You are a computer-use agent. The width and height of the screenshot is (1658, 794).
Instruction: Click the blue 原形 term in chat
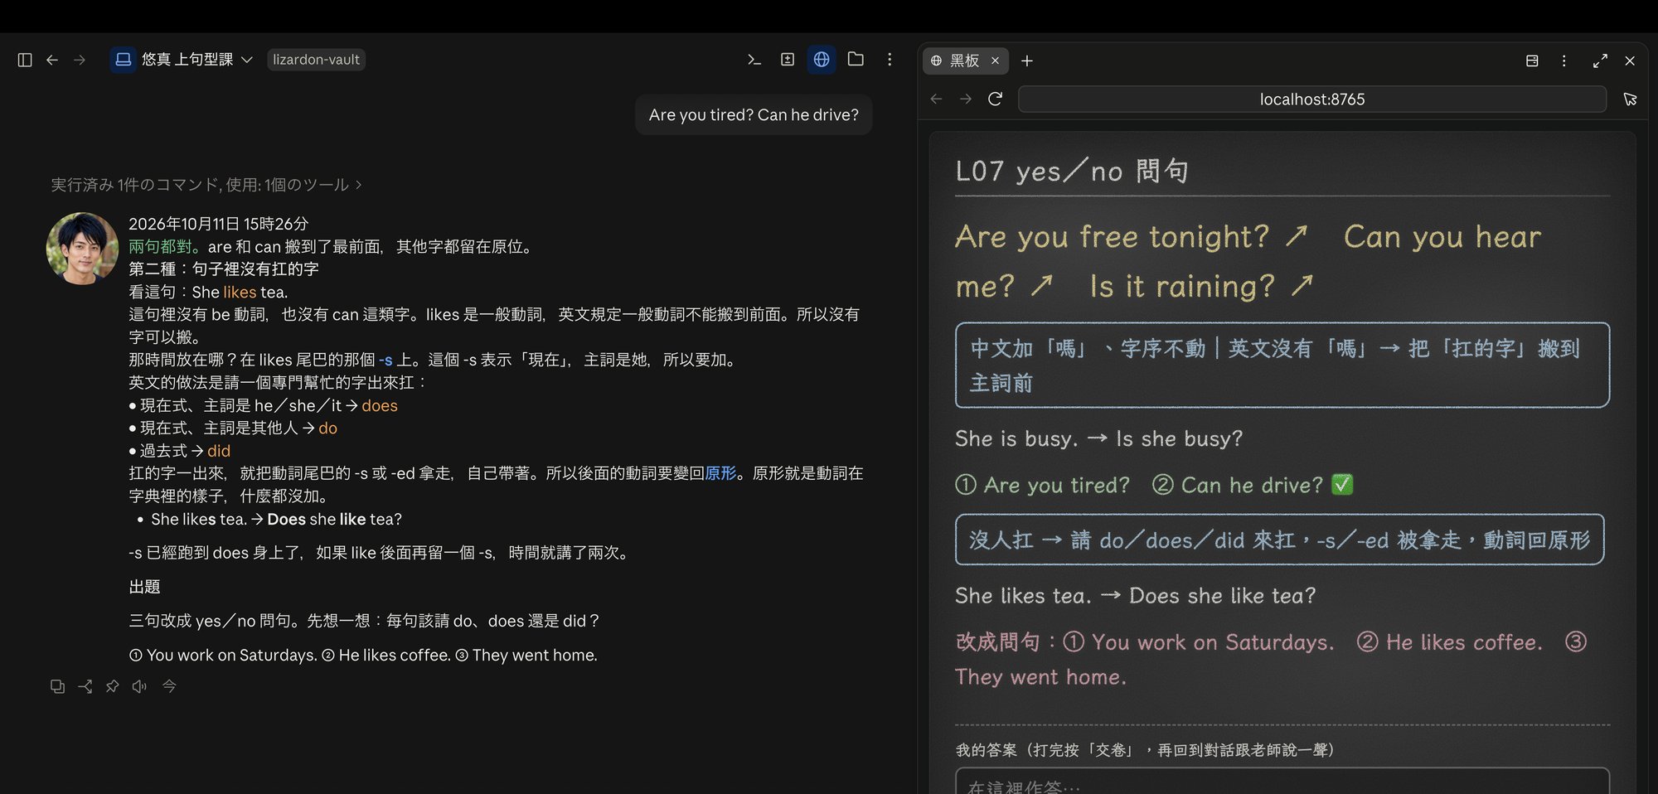(720, 473)
